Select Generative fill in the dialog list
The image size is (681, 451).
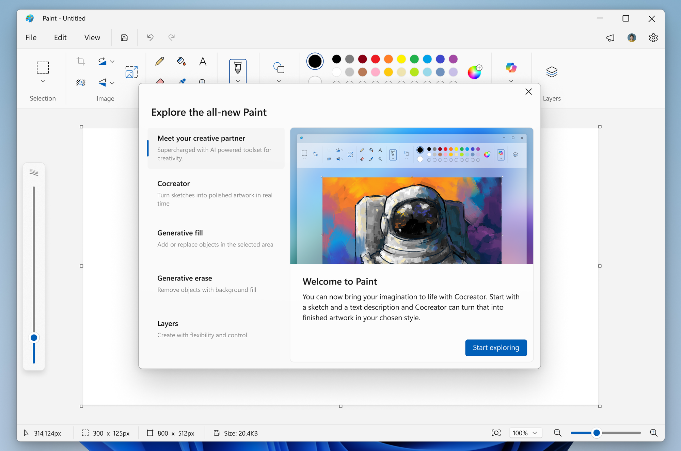tap(216, 238)
